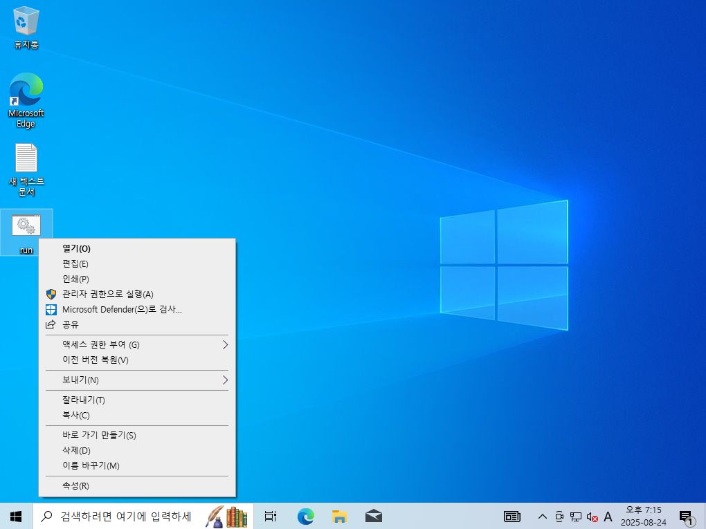Click the search highlights books illustration
The image size is (706, 529).
tap(226, 517)
